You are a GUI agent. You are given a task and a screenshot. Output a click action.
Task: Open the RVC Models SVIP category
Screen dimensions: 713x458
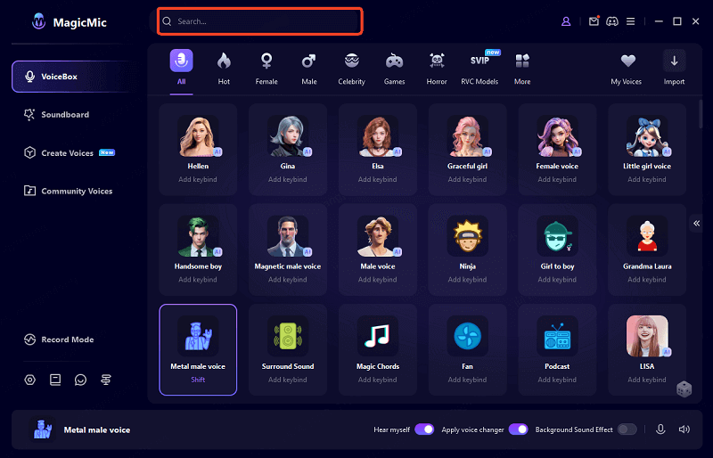point(479,69)
